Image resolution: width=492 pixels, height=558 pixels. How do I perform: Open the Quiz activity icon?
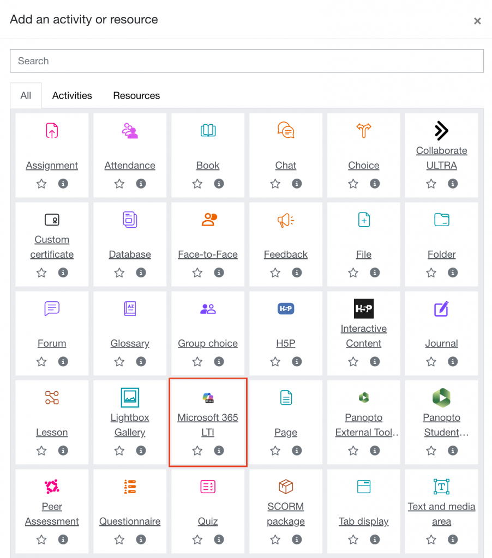point(208,487)
